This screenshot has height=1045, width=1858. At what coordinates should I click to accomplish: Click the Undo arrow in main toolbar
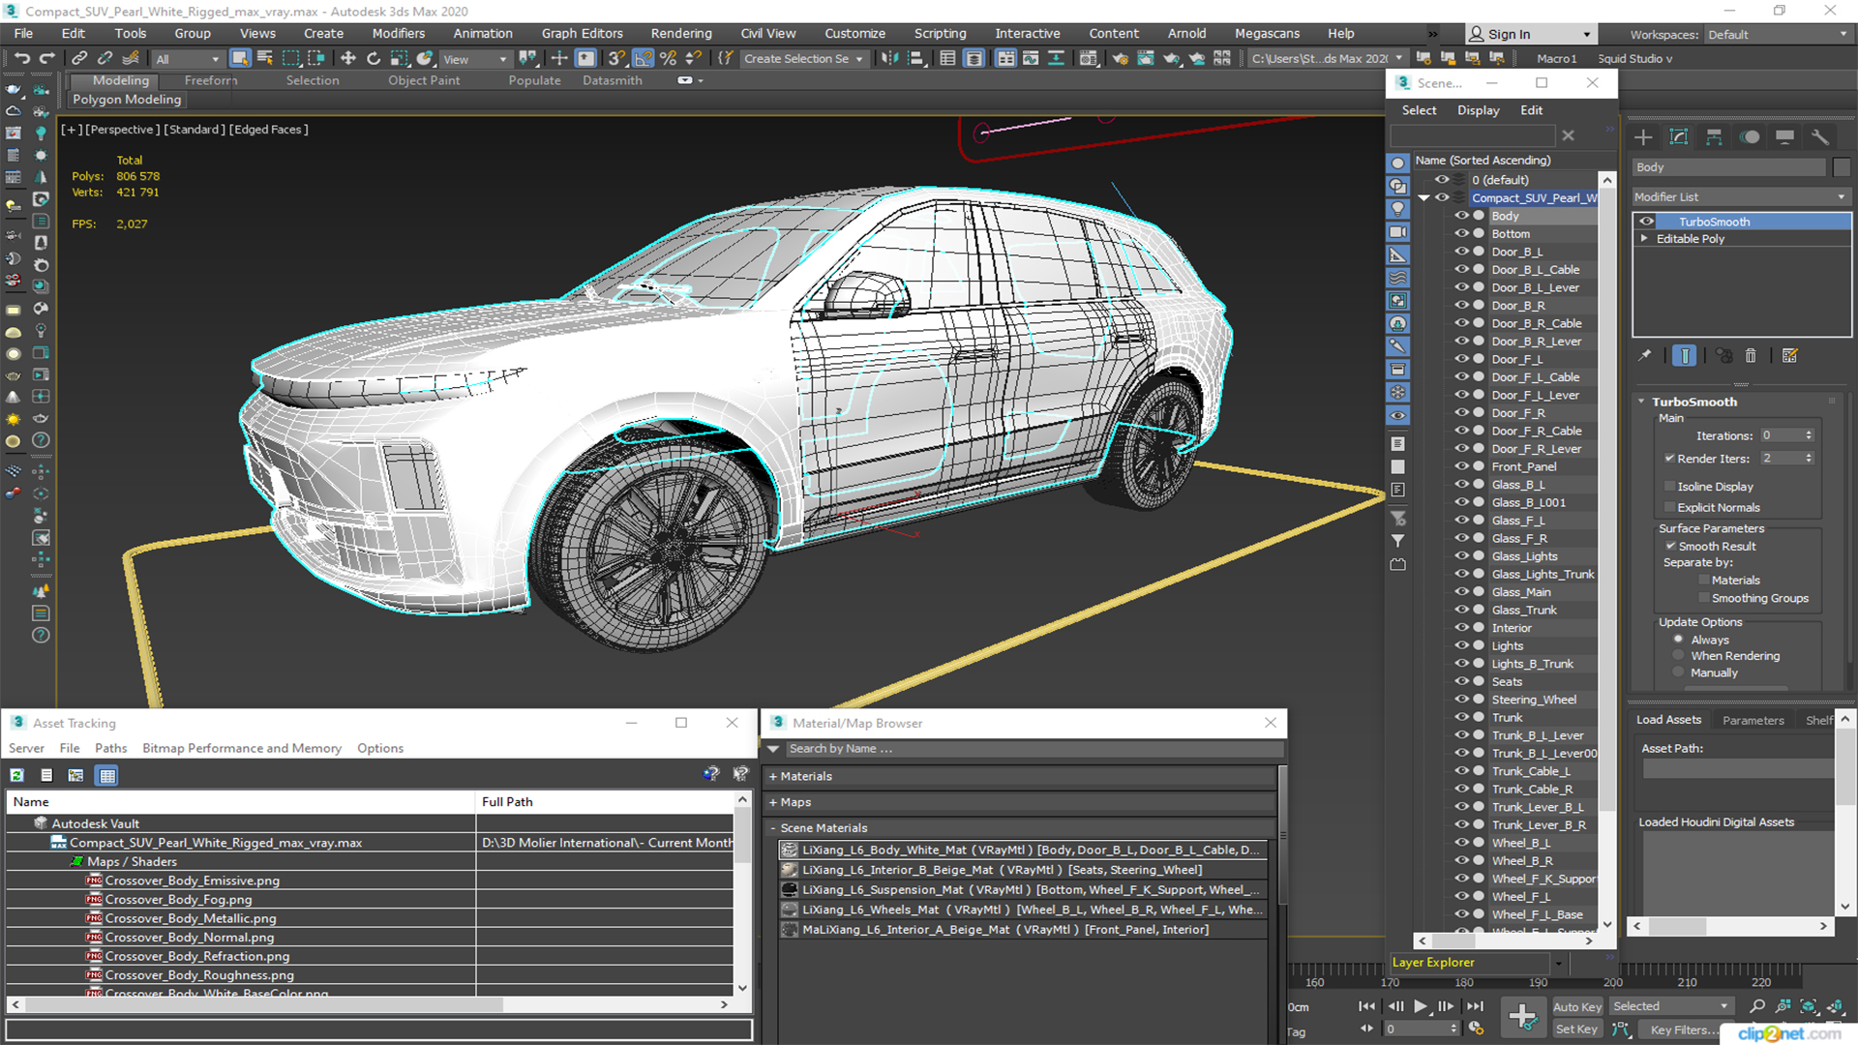[22, 59]
